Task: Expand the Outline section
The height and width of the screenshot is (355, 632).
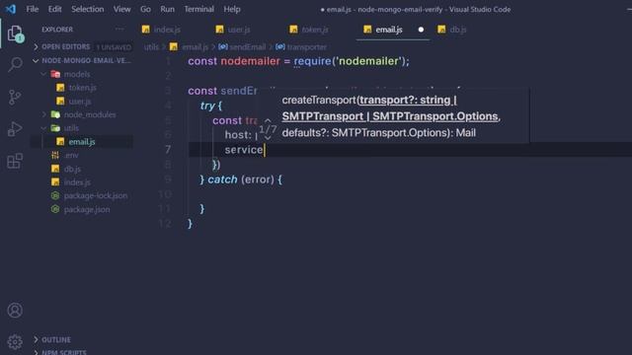Action: coord(56,339)
